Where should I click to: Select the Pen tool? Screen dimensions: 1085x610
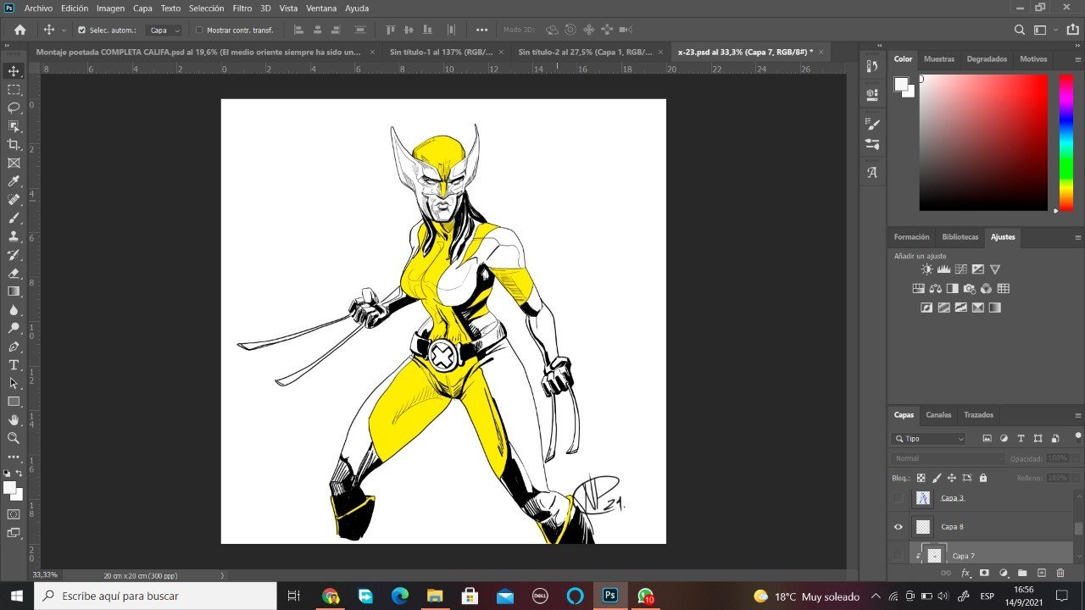(14, 347)
